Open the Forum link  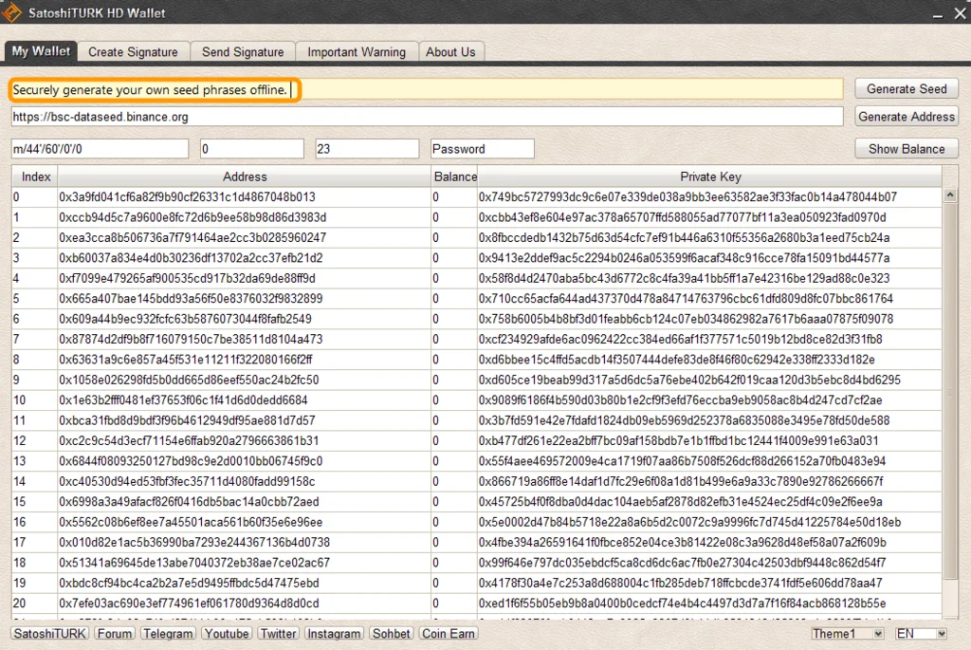[x=115, y=633]
